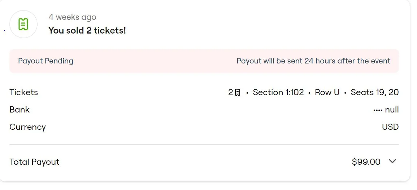Click the masked bank dots before null
The image size is (417, 190).
tap(378, 110)
